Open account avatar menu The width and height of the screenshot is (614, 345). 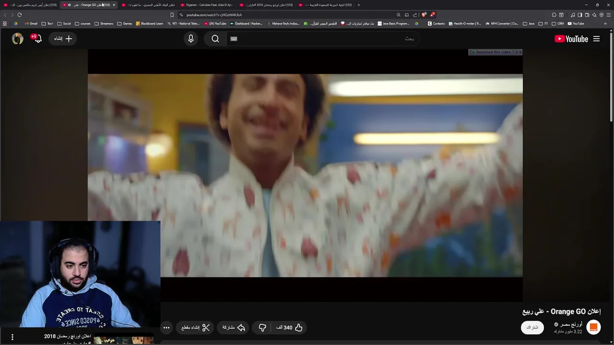(18, 39)
